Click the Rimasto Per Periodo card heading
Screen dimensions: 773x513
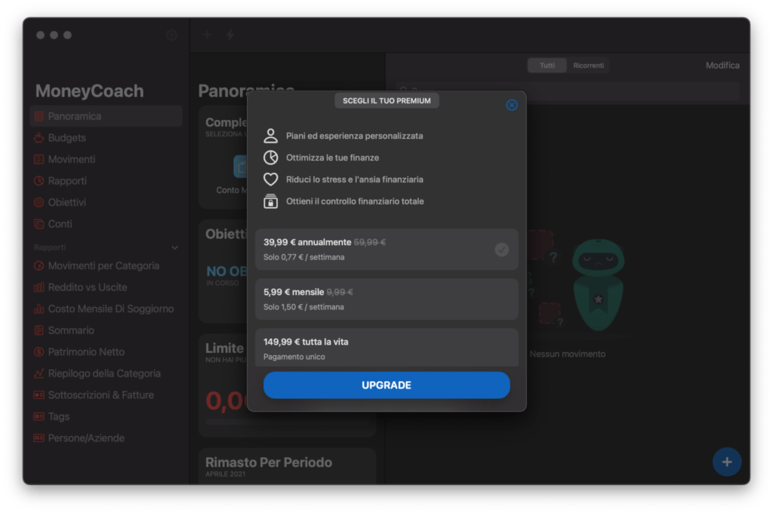coord(269,462)
